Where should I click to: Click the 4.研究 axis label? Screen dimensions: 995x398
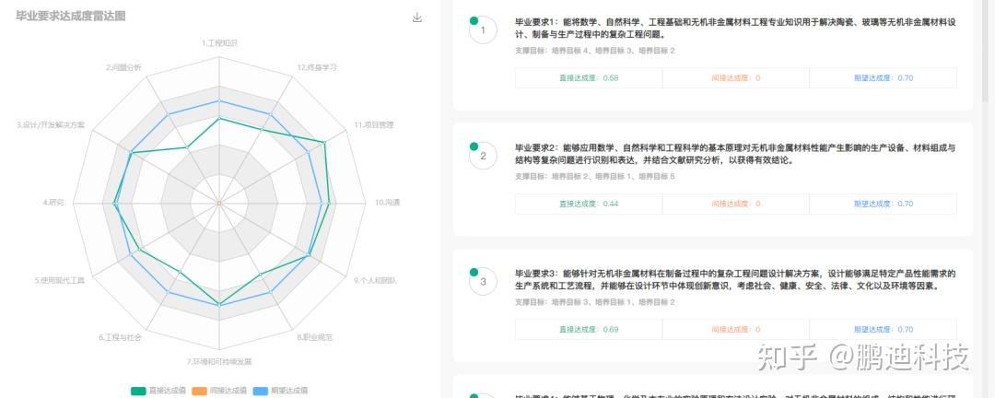click(x=53, y=203)
